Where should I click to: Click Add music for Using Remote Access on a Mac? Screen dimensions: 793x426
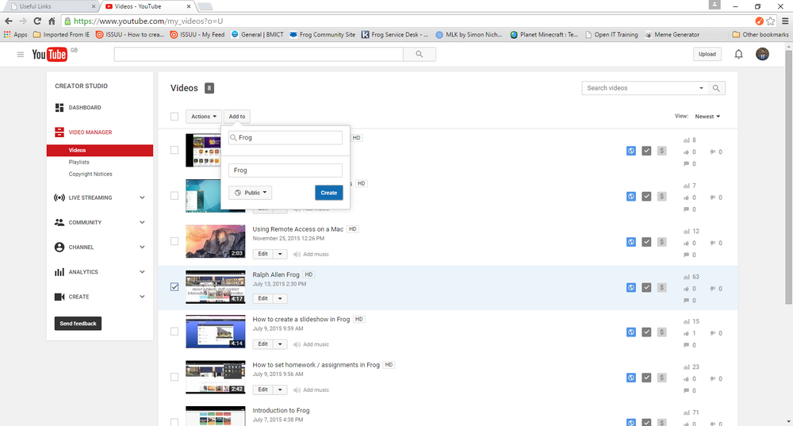(x=311, y=254)
